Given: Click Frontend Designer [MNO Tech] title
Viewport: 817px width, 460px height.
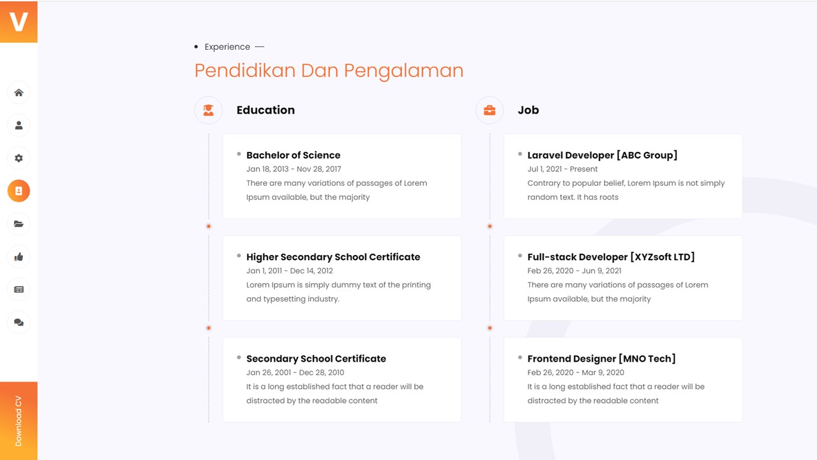Looking at the screenshot, I should coord(601,359).
